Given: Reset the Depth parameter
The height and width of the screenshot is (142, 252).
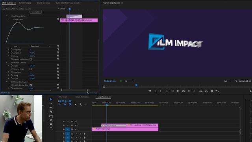Looking at the screenshot, I should (x=58, y=78).
